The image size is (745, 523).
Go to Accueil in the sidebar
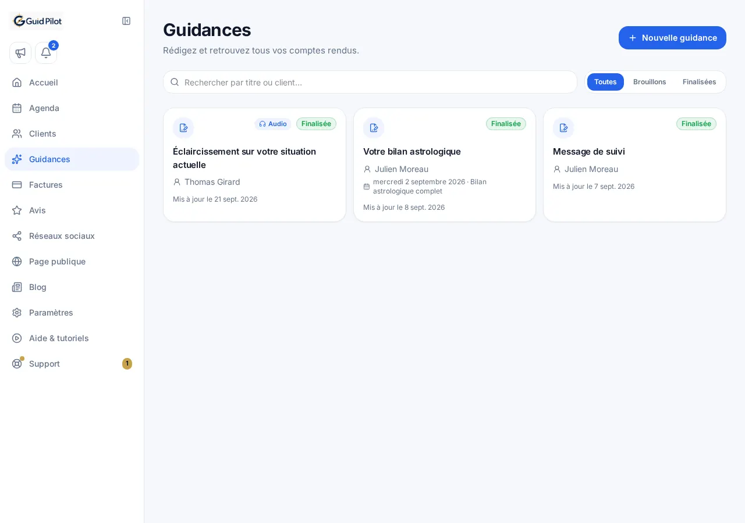click(x=72, y=83)
